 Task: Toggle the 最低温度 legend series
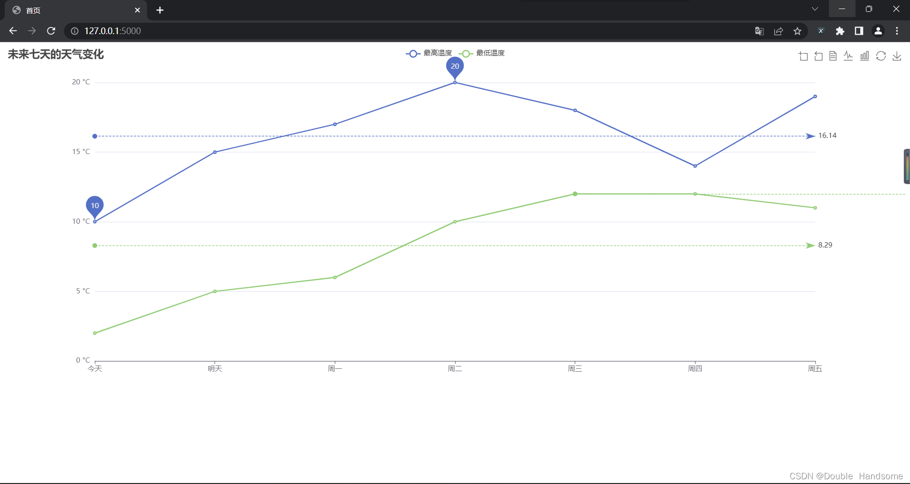point(482,53)
